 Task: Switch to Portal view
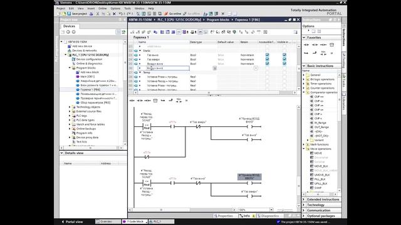(x=72, y=222)
